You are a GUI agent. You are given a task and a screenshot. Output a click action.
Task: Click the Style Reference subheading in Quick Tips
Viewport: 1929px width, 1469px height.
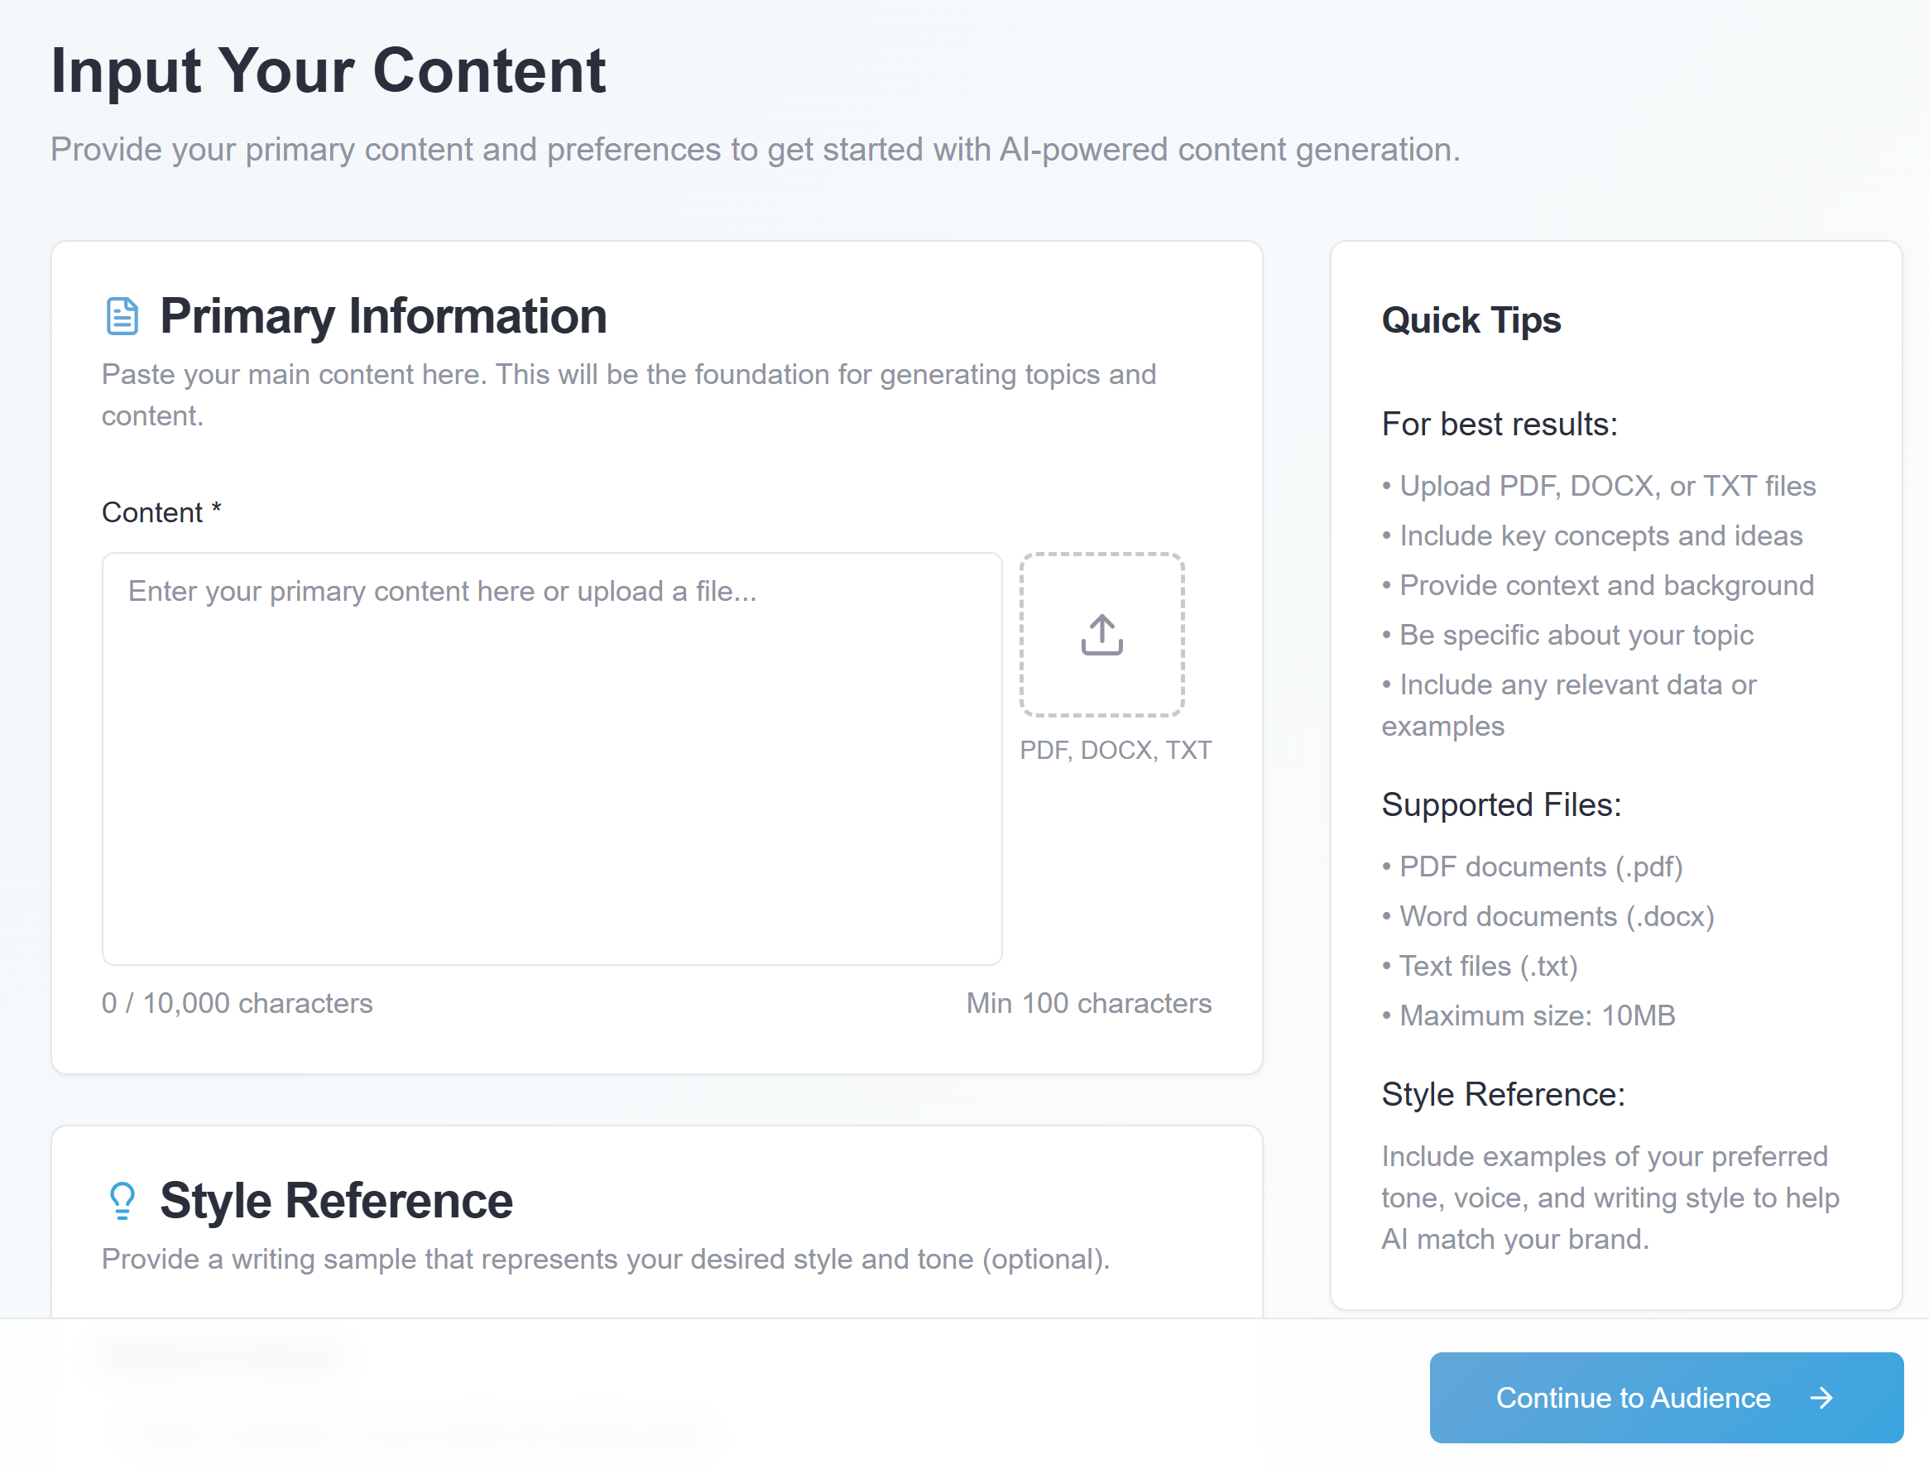[x=1502, y=1094]
